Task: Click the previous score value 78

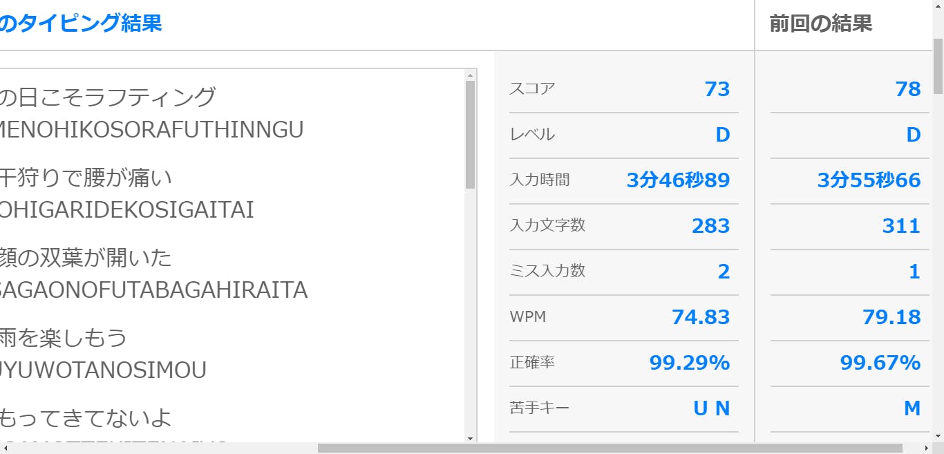Action: point(907,89)
